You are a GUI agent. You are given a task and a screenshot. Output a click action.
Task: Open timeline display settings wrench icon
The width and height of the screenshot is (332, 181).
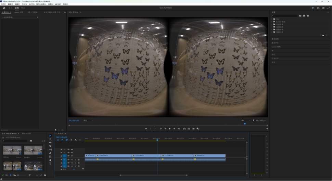75,140
